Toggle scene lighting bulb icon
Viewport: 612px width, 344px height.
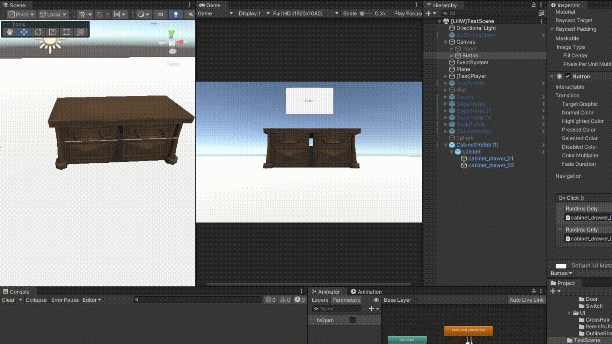[x=176, y=14]
